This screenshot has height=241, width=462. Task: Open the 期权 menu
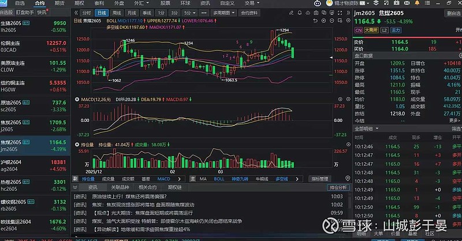[x=80, y=3]
